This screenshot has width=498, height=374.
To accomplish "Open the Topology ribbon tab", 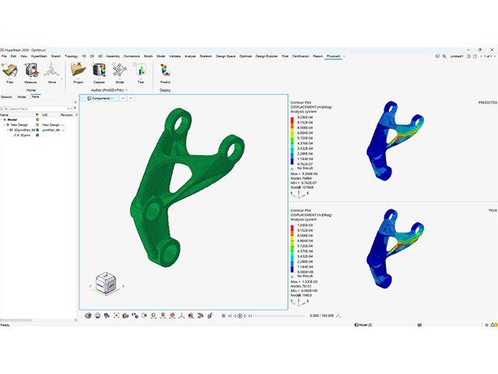I will point(71,56).
